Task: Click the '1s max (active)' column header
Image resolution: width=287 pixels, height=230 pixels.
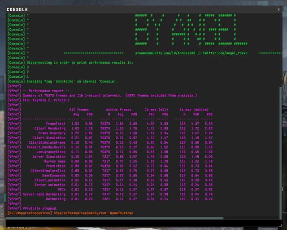Action: (194, 110)
